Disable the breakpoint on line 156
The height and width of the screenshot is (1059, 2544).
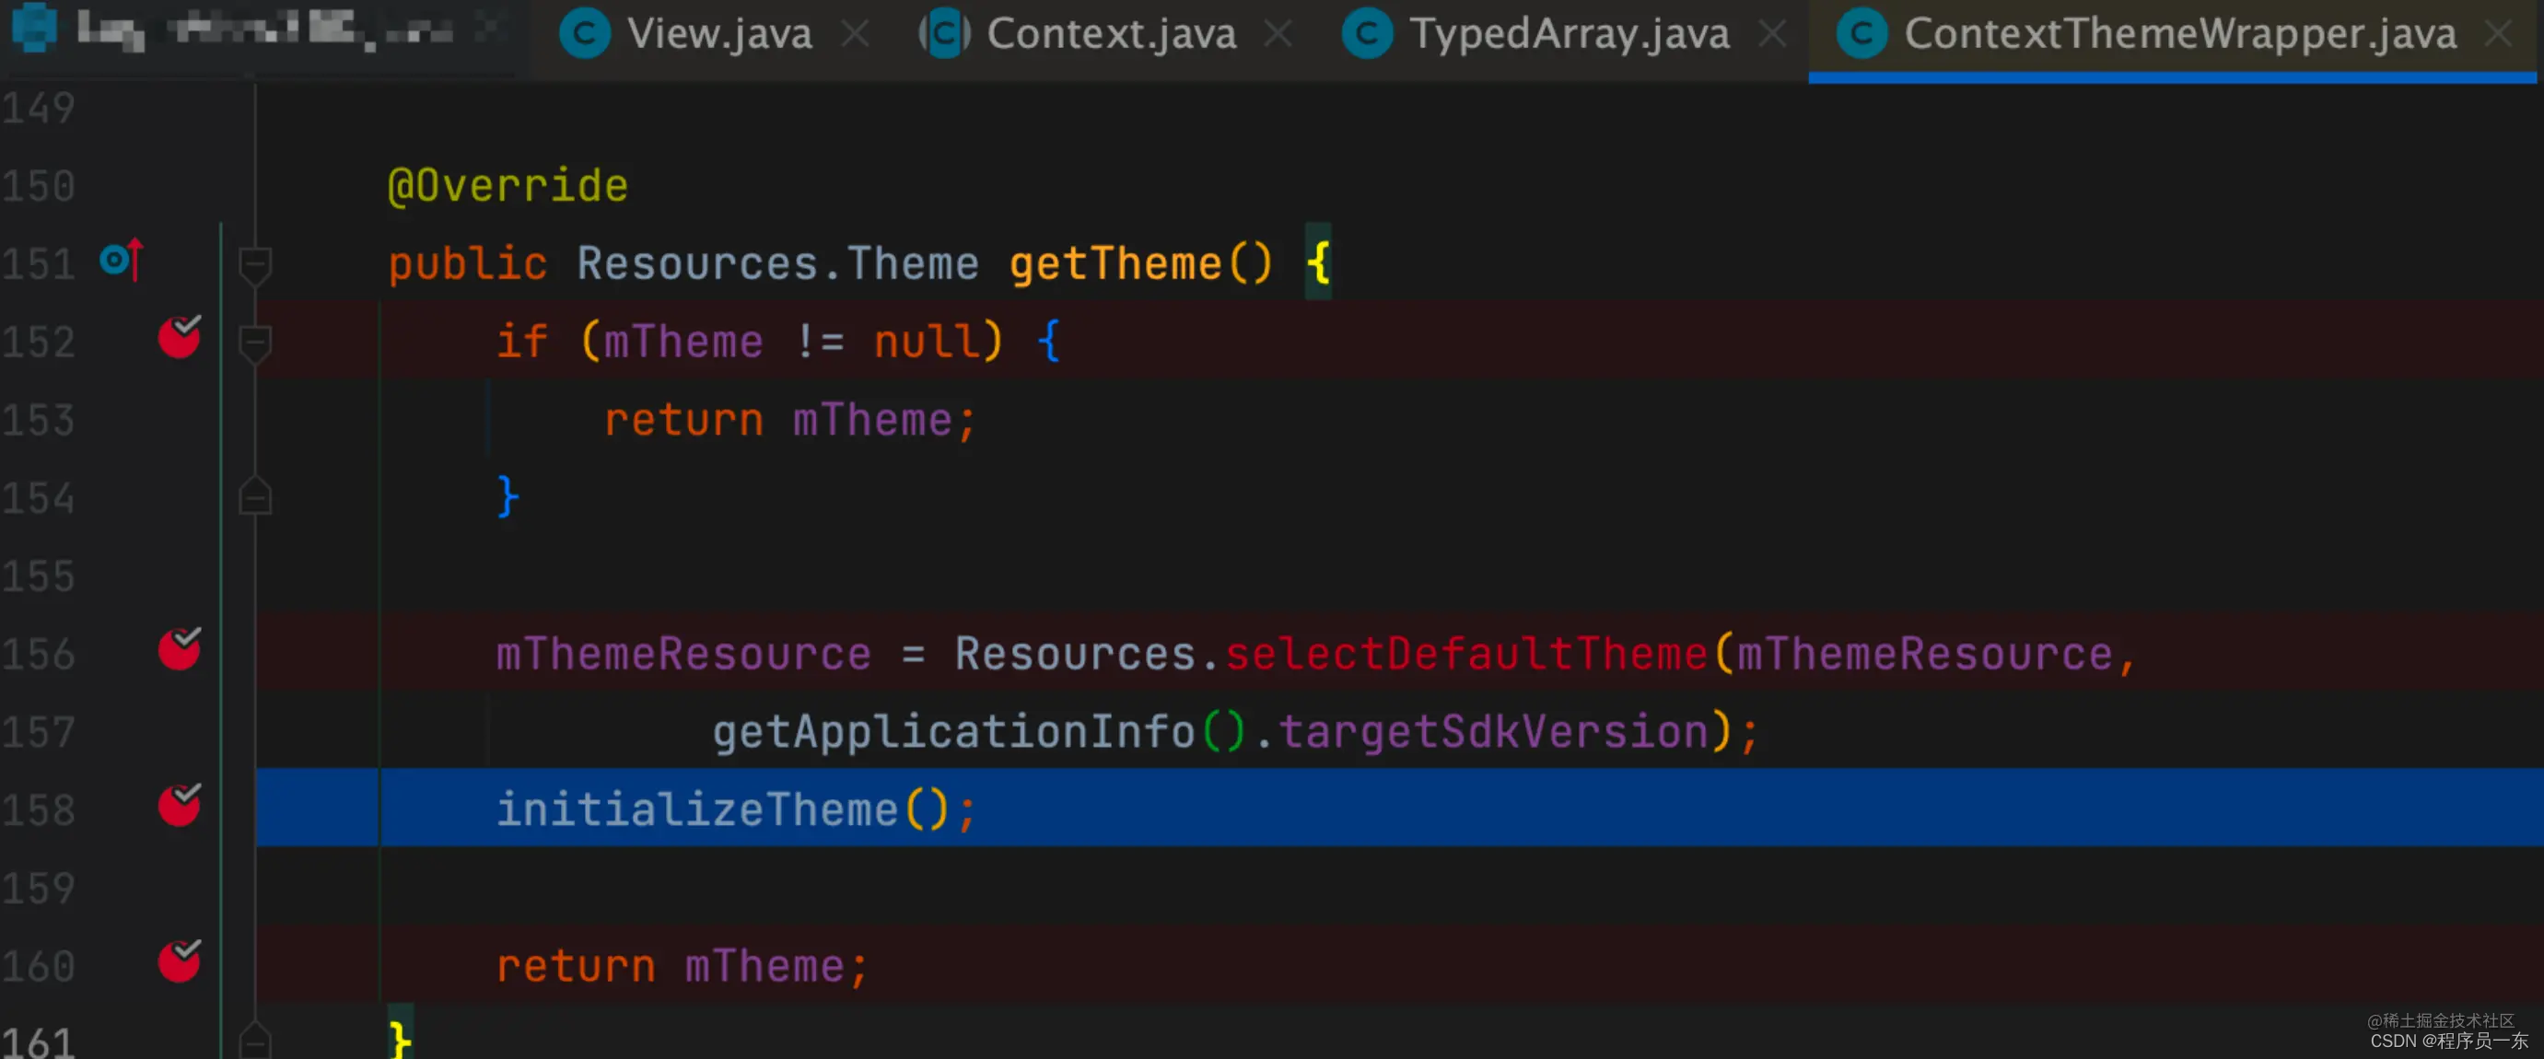pyautogui.click(x=180, y=650)
